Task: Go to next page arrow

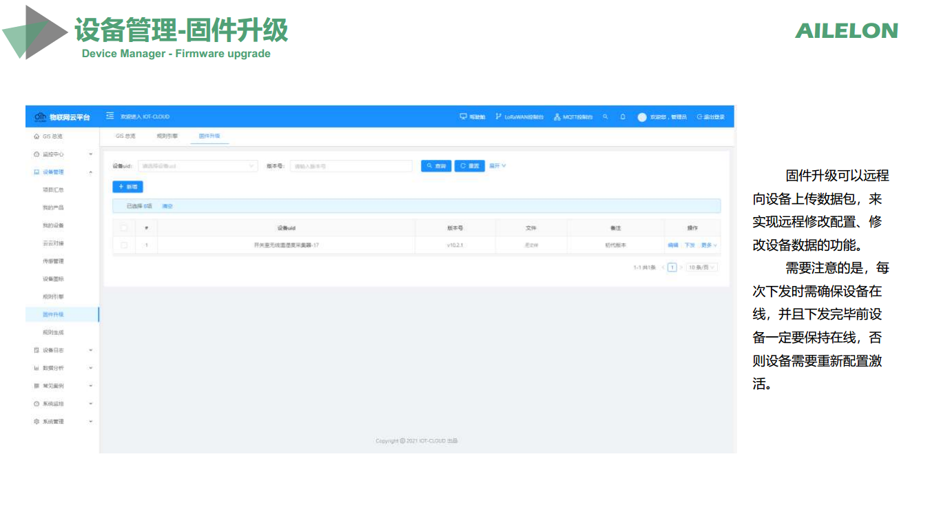Action: pos(681,267)
